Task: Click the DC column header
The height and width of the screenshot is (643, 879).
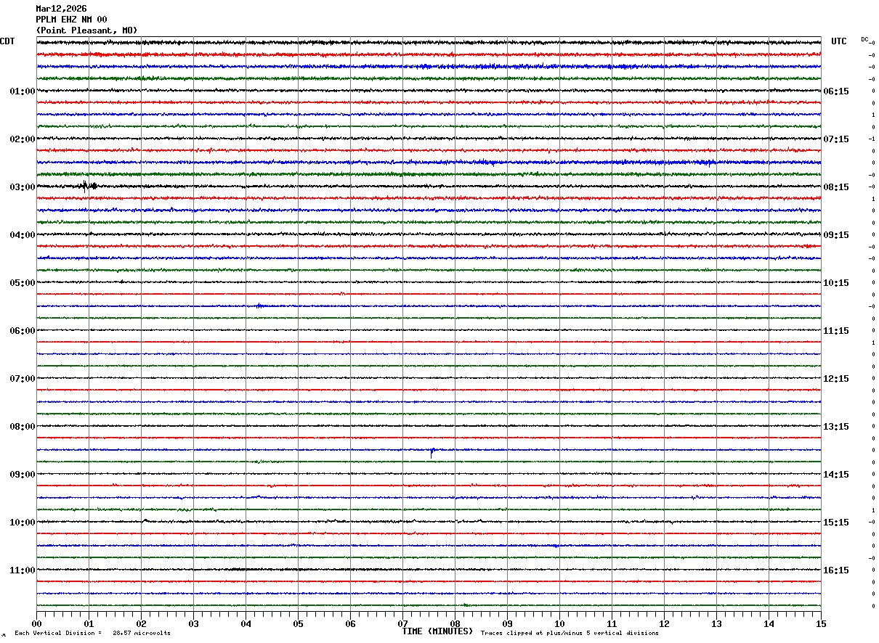Action: point(864,39)
